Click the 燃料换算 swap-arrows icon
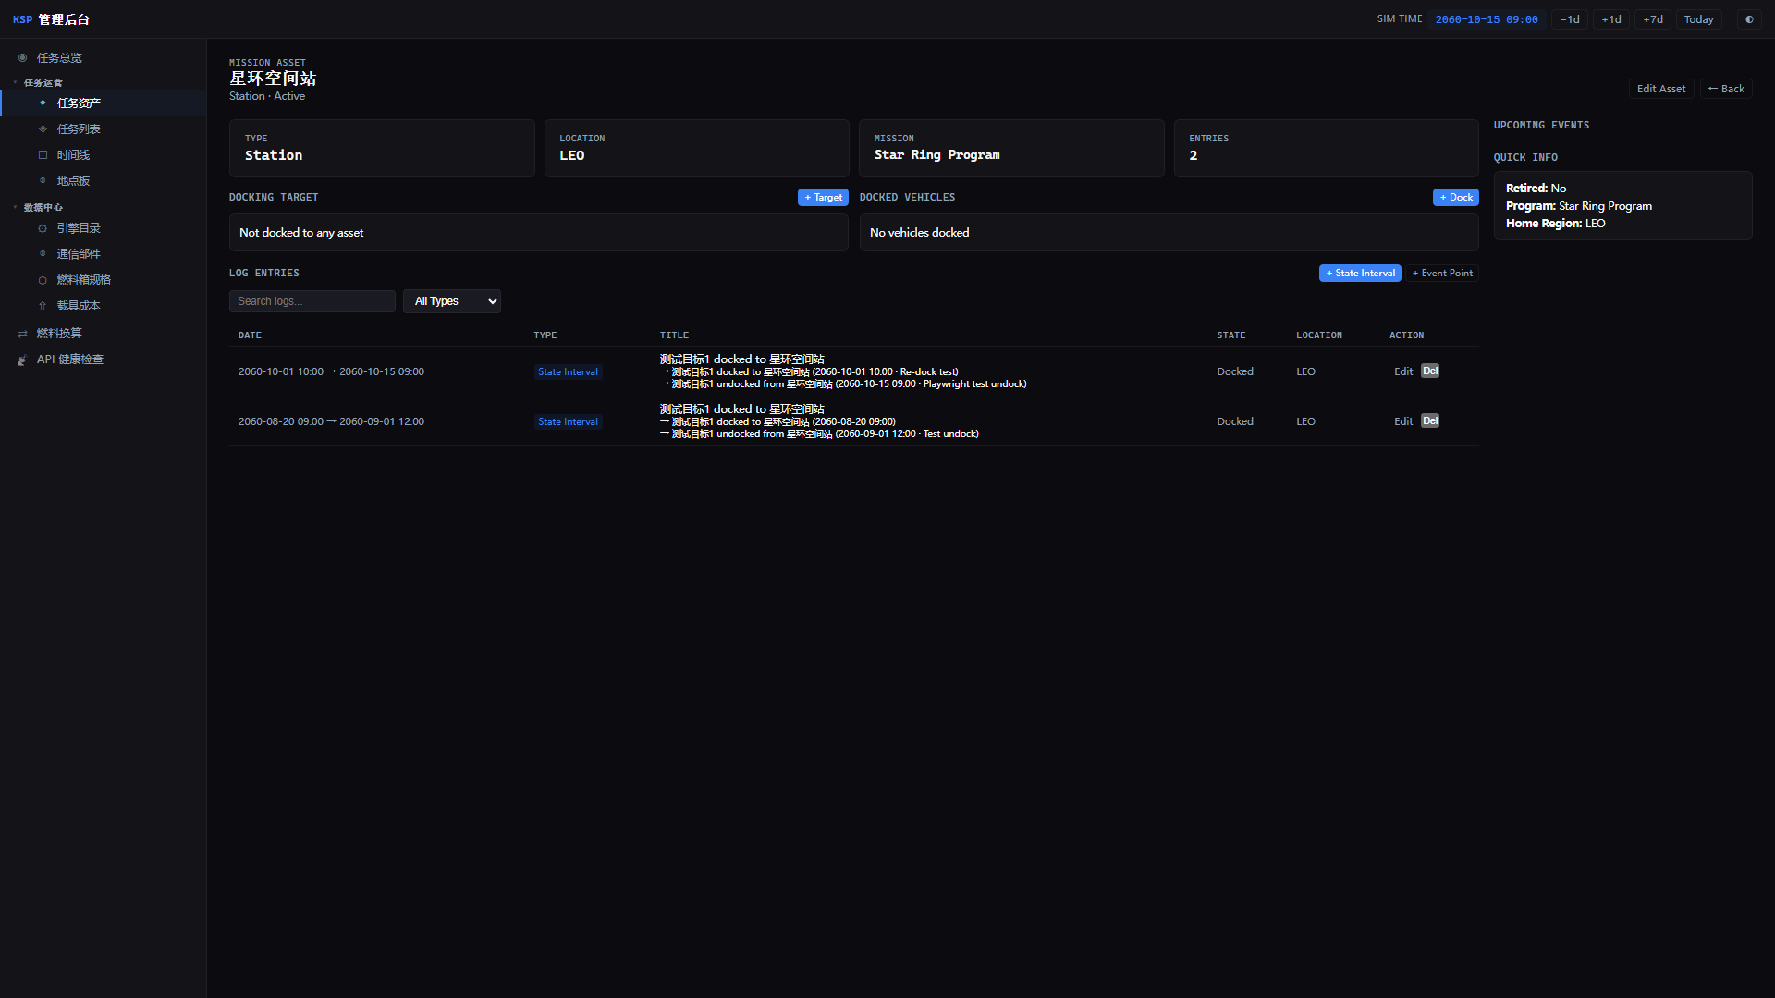The height and width of the screenshot is (998, 1775). (x=22, y=334)
